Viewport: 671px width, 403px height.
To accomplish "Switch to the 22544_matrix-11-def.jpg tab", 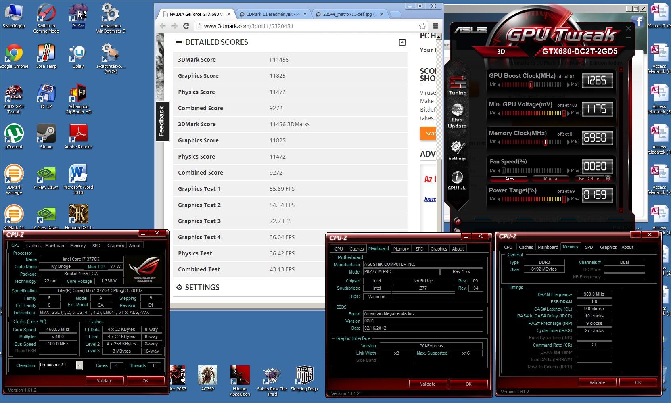I will 350,14.
